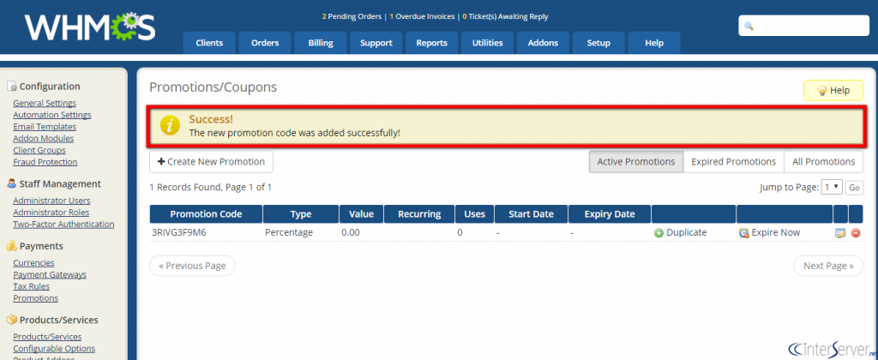Click the Duplicate link text

point(687,232)
